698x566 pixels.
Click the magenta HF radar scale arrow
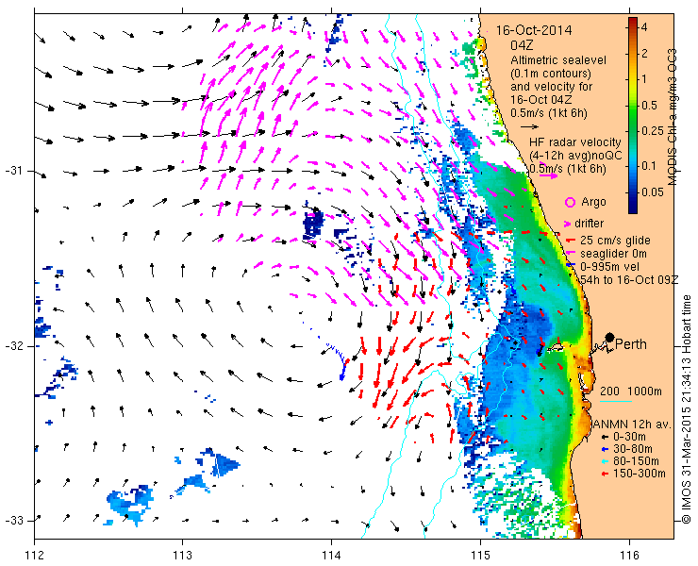pos(548,175)
